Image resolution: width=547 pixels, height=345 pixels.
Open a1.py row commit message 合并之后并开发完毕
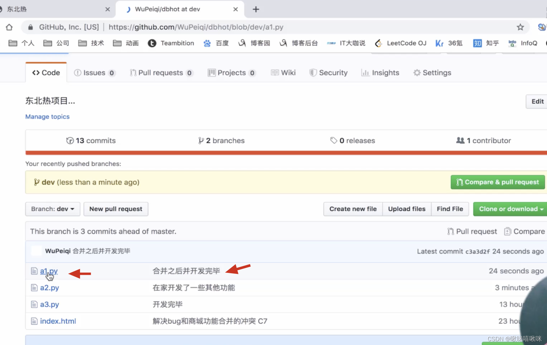pyautogui.click(x=186, y=271)
